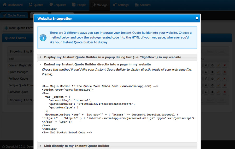Viewport: 235px width, 149px height.
Task: Click the delete icon for Software Quote row
Action: (225, 92)
